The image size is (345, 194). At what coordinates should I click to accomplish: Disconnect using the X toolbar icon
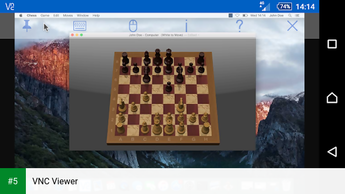coord(292,26)
